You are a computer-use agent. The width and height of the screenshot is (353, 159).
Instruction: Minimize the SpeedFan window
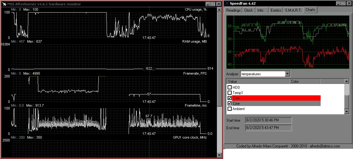[x=339, y=3]
